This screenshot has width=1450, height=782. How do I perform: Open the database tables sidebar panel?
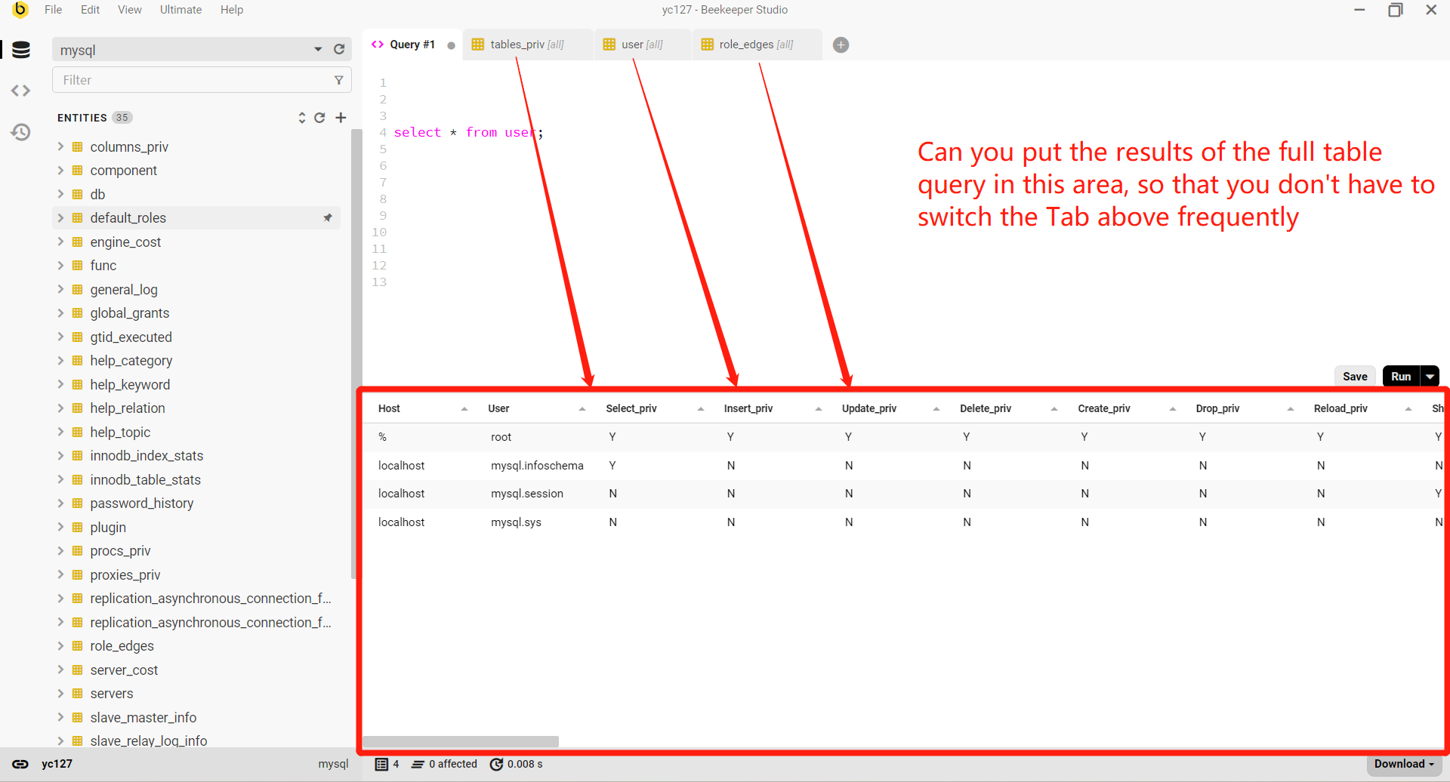(20, 50)
